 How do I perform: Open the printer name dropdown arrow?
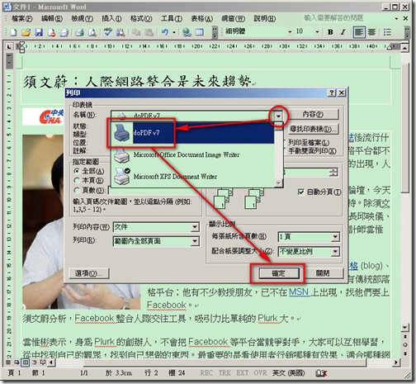pos(278,116)
